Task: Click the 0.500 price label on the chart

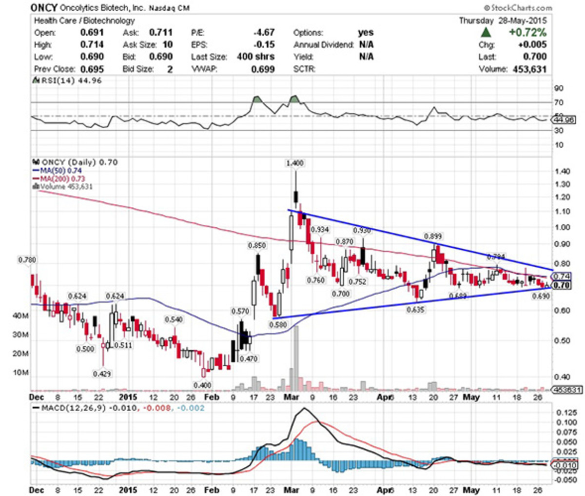Action: (x=85, y=349)
